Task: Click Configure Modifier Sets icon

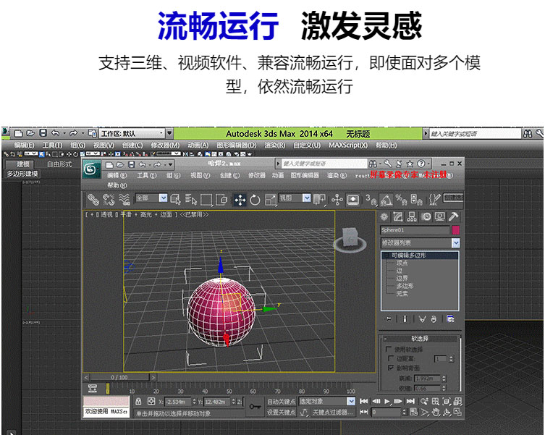Action: (450, 318)
